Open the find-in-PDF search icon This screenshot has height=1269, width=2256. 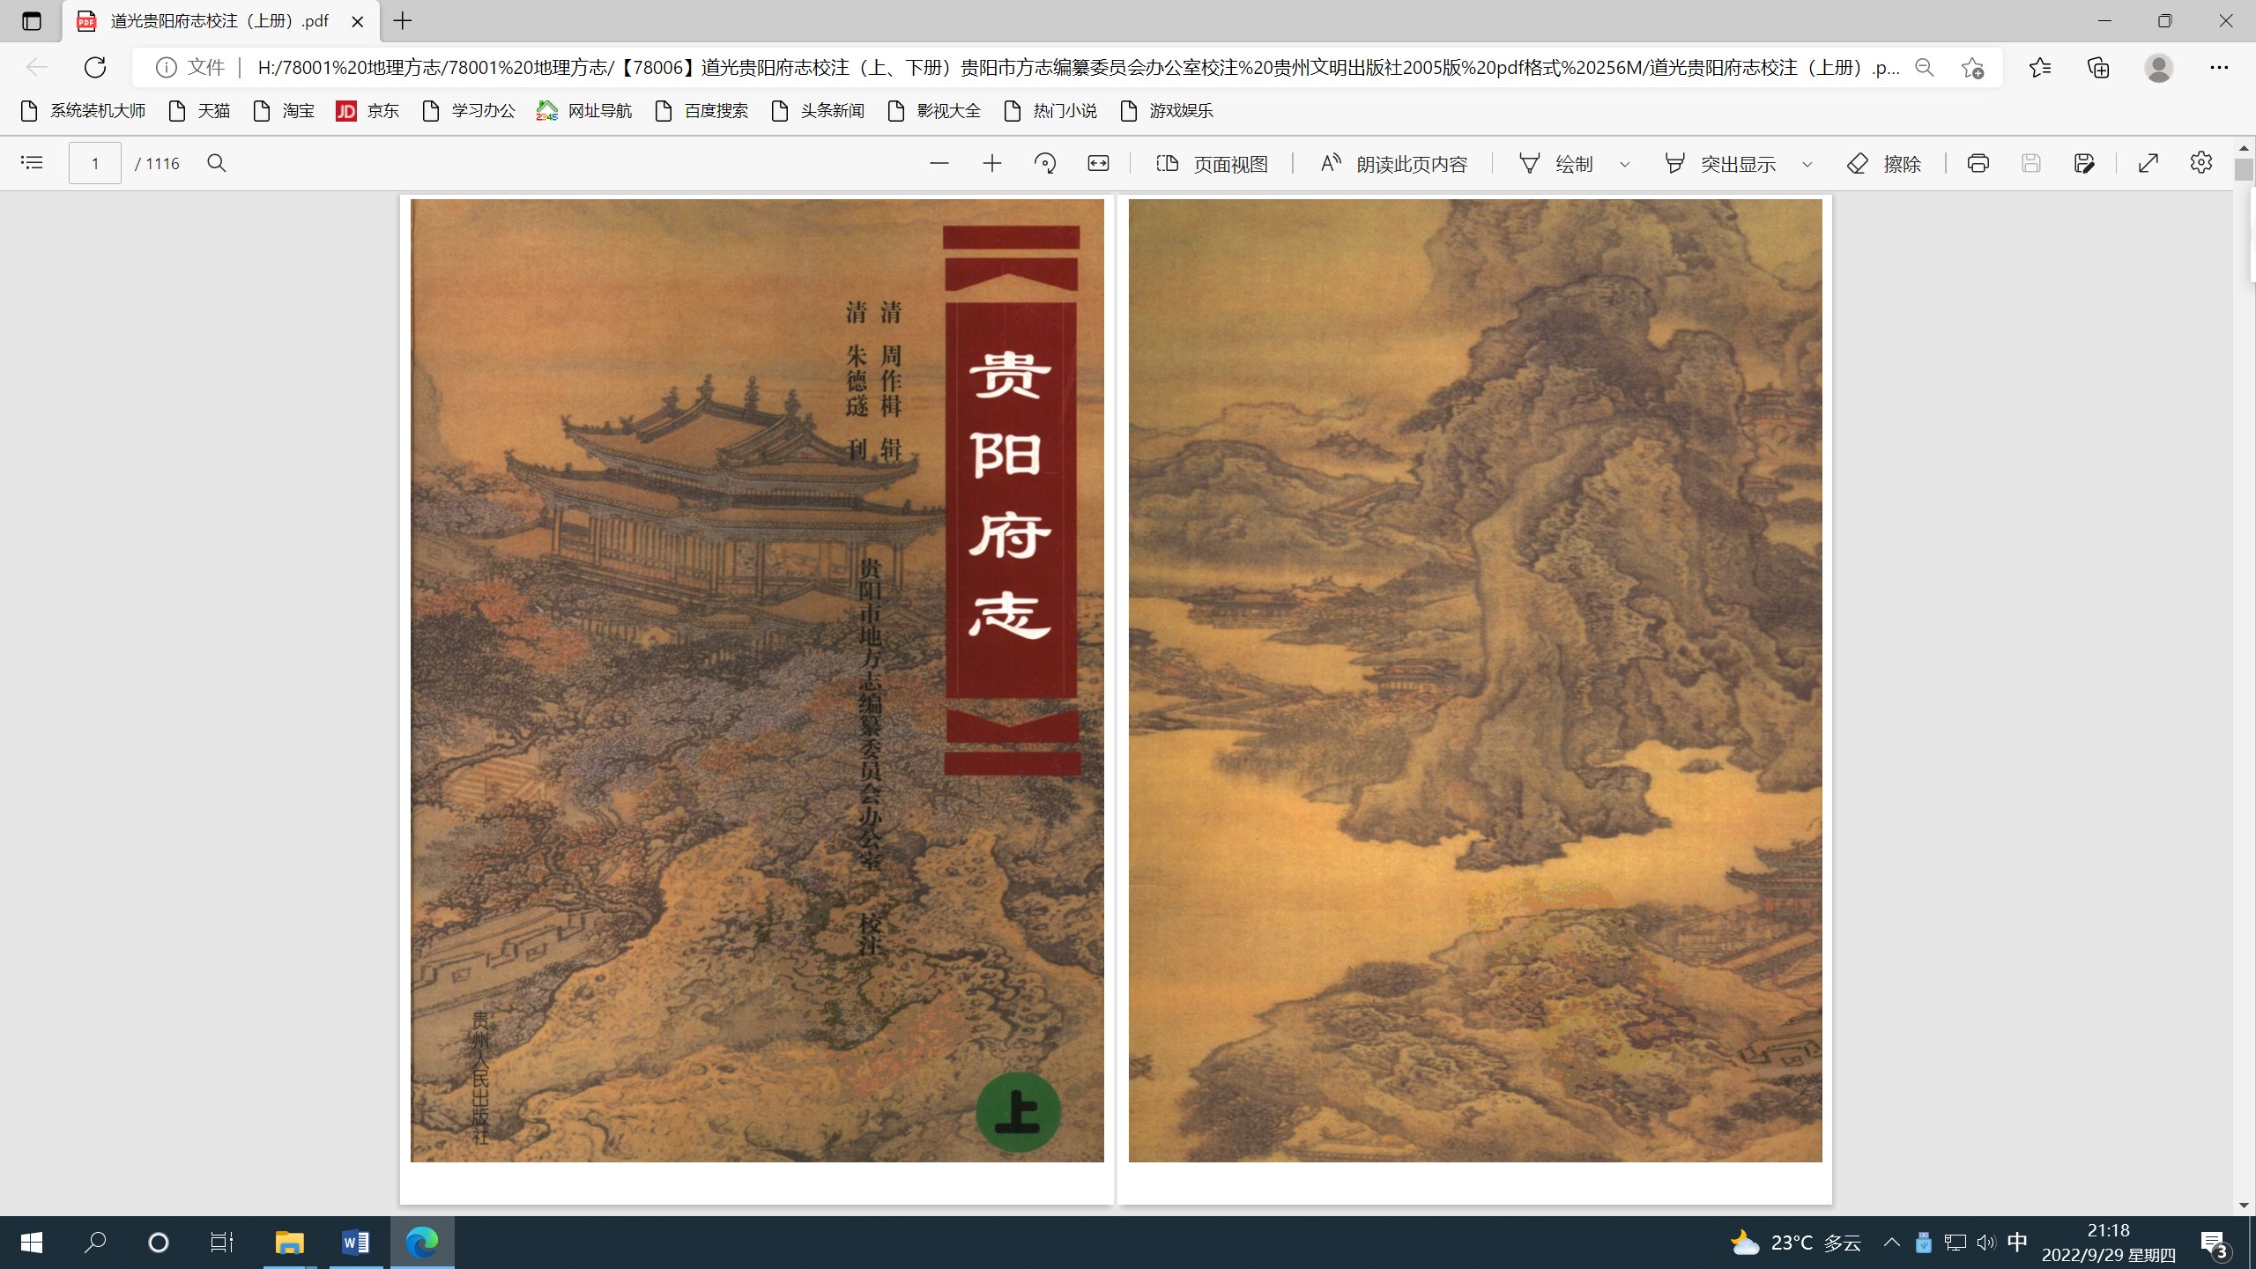(217, 163)
